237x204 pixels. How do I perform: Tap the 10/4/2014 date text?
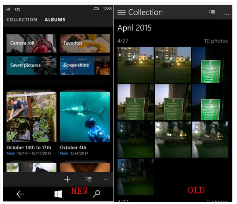[x=79, y=153]
